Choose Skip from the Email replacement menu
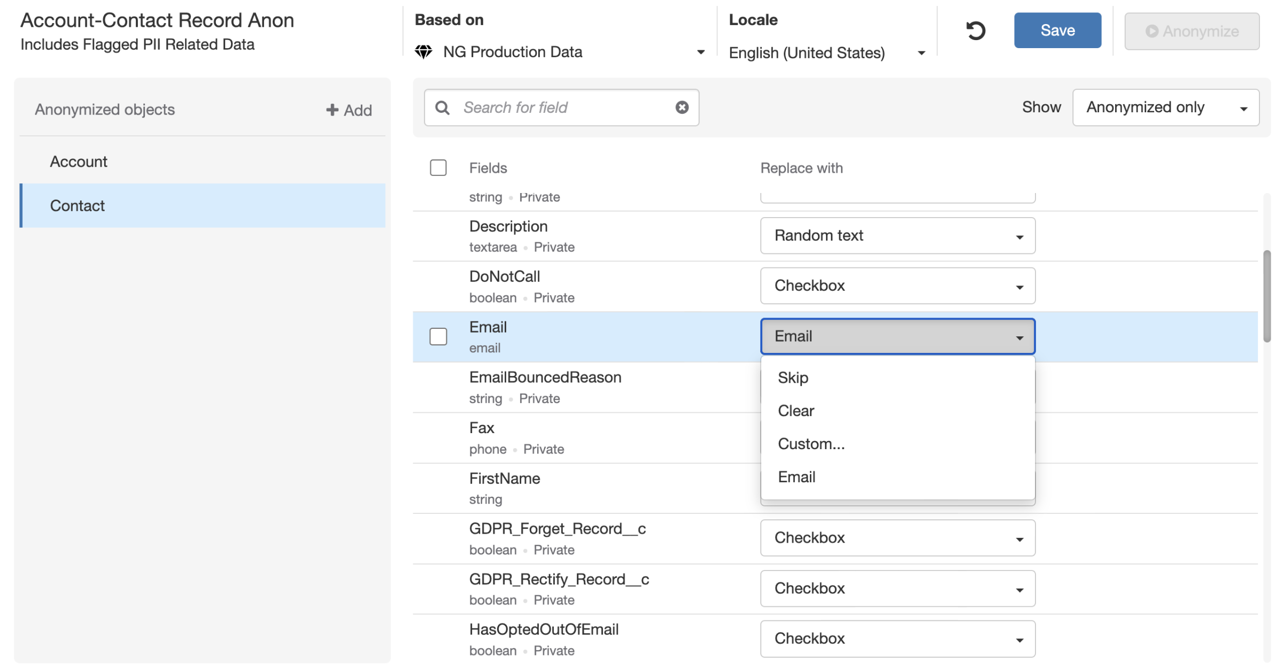The height and width of the screenshot is (670, 1283). tap(793, 378)
